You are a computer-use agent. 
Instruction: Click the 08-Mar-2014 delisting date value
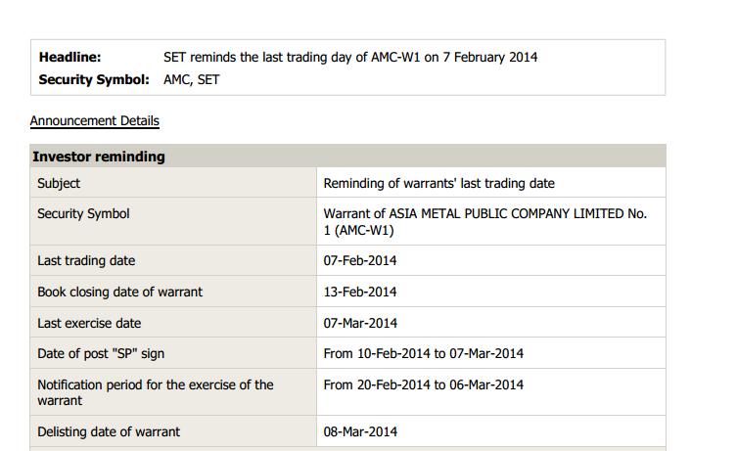pos(360,431)
